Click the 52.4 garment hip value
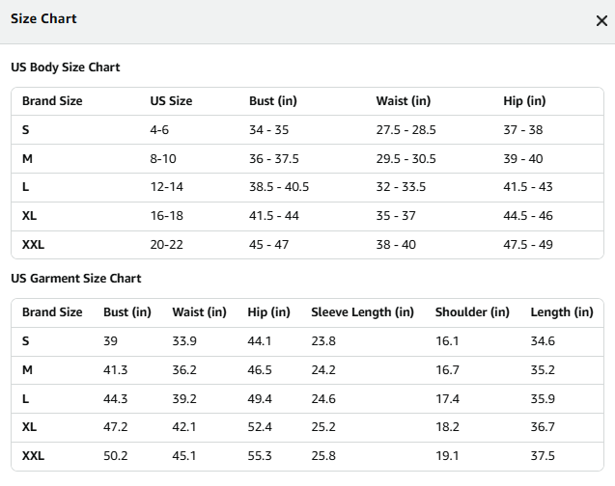Screen dimensions: 615x486 (x=260, y=427)
